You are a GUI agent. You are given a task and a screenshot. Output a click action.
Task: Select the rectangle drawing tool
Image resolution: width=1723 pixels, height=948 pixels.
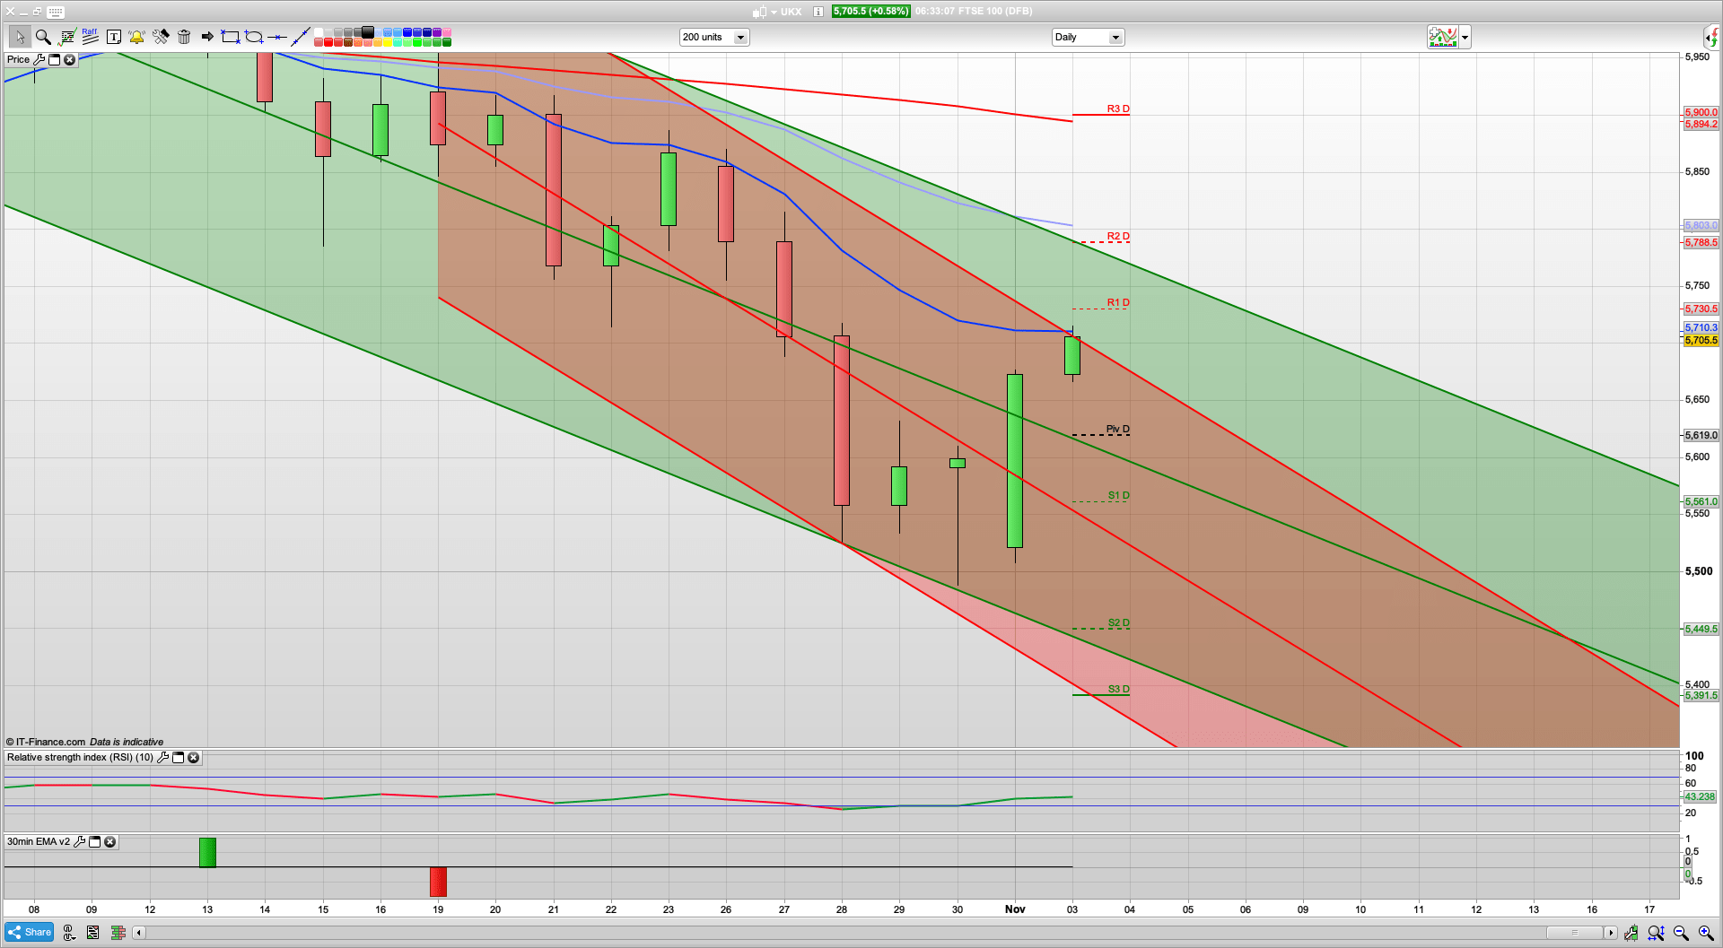(231, 37)
